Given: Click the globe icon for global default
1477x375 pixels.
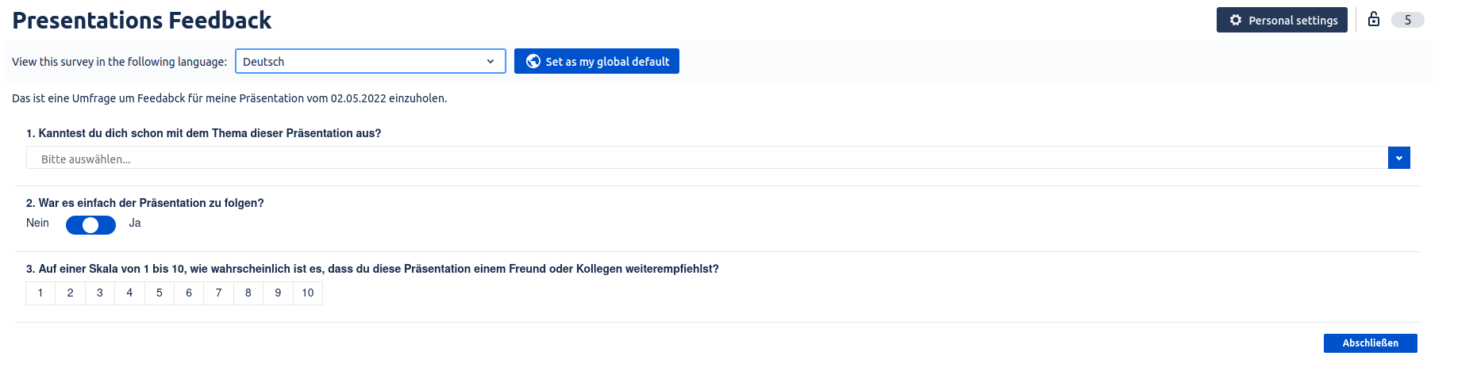Looking at the screenshot, I should point(533,62).
